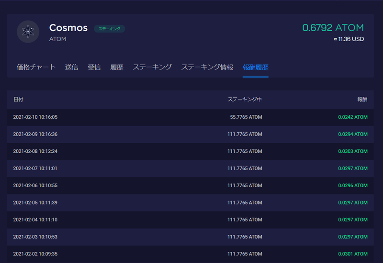Click 111.7765 ATOM in the 2021-02-02 row
The width and height of the screenshot is (383, 263).
245,254
